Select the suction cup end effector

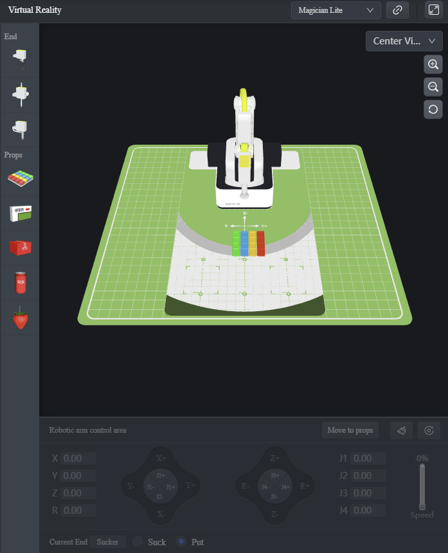click(x=20, y=129)
